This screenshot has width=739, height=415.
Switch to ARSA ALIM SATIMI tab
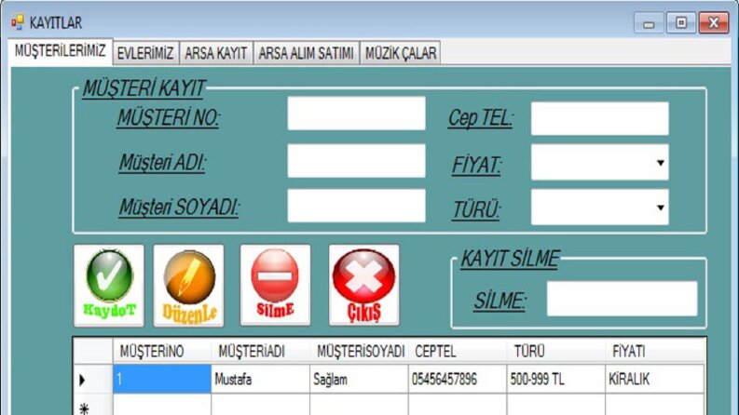point(307,53)
